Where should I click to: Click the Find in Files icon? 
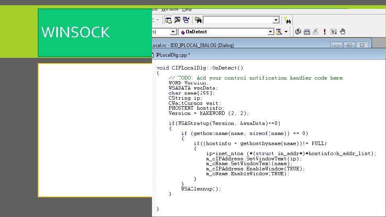tap(198, 20)
